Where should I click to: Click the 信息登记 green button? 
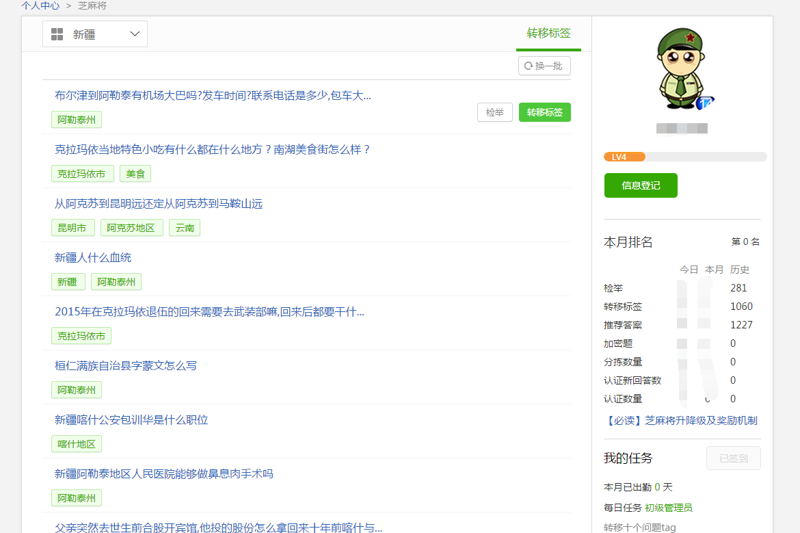point(641,185)
